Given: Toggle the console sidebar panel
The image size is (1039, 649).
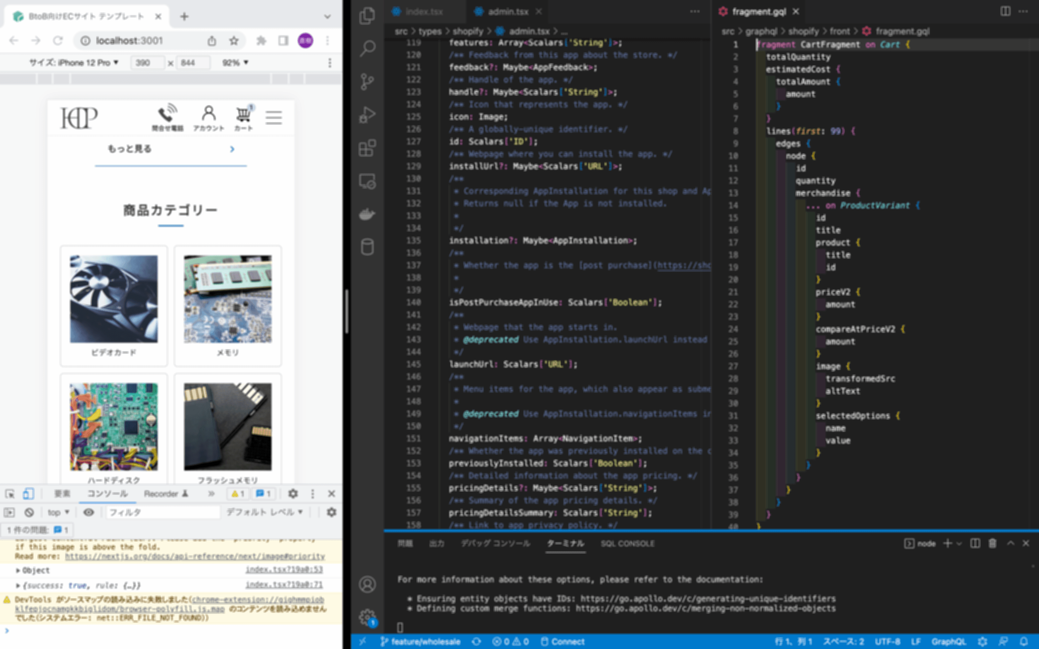Looking at the screenshot, I should click(9, 512).
